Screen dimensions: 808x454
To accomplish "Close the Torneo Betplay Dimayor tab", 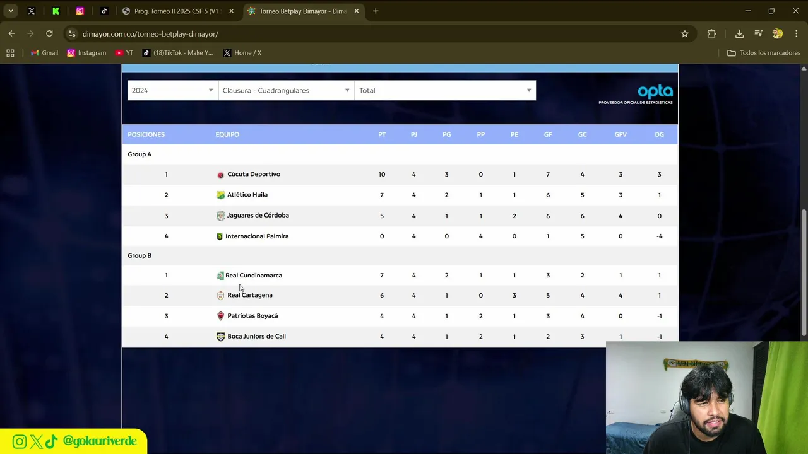I will 357,11.
